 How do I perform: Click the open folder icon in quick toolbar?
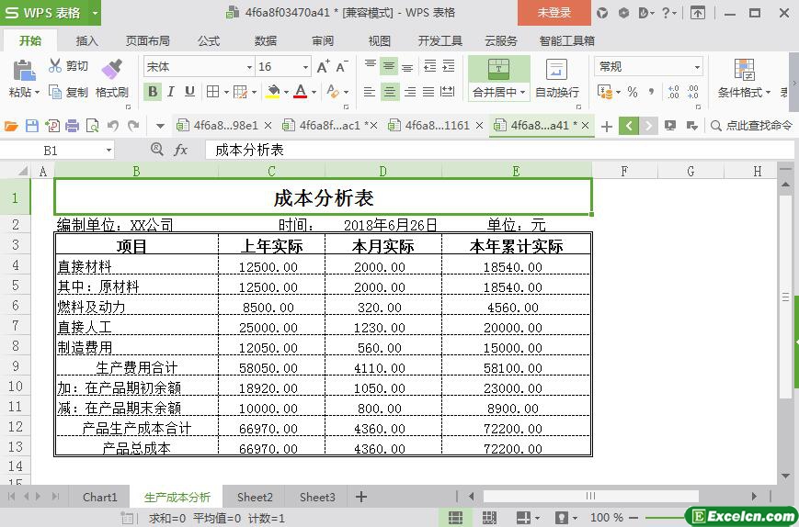click(11, 126)
